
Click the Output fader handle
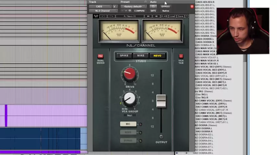coord(161,101)
